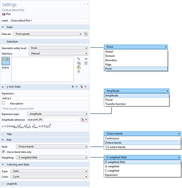Click the Plot icon under Octave Band Plot

4,14
